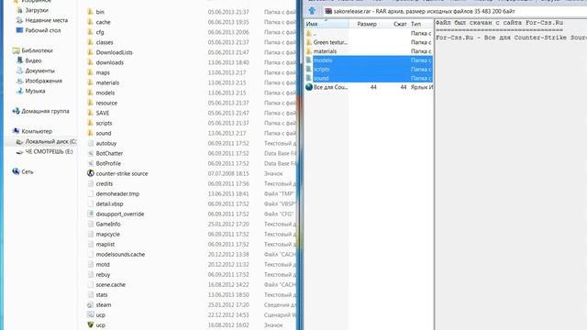Open Домашняя группа in sidebar
Viewport: 587px width, 330px height.
(x=45, y=111)
